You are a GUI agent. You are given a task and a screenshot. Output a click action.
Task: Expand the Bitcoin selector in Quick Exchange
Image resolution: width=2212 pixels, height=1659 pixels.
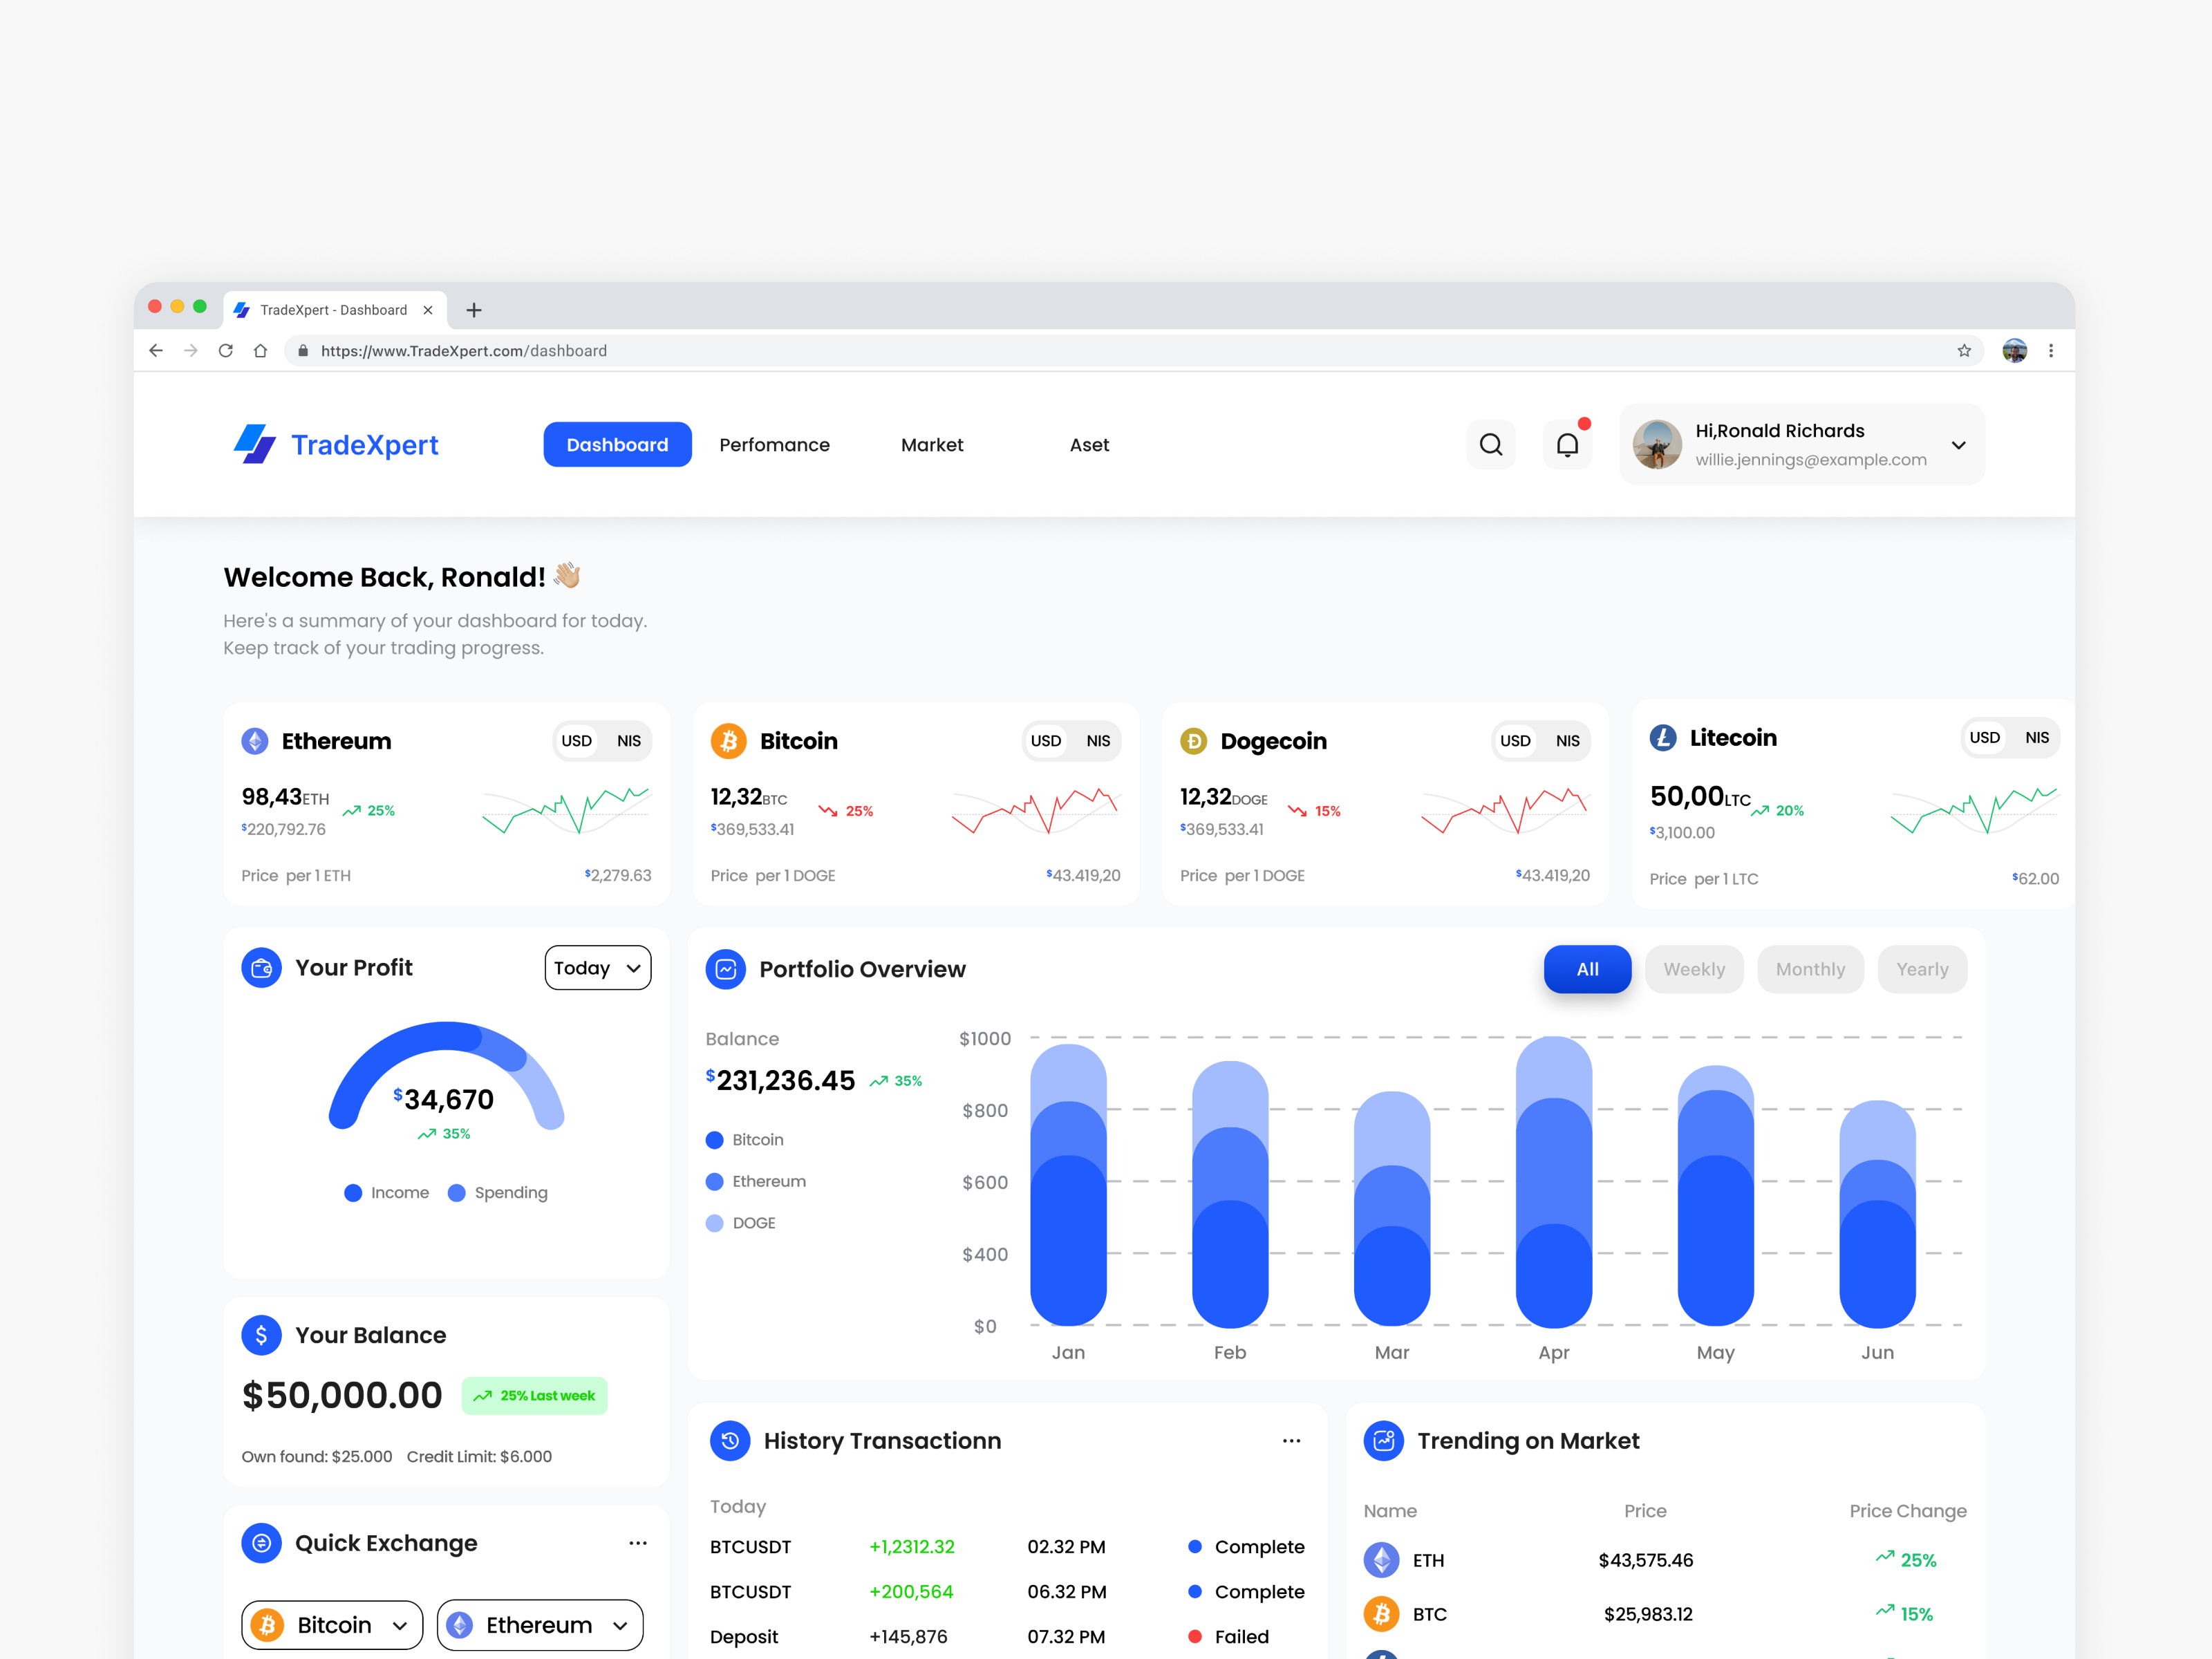pyautogui.click(x=331, y=1625)
